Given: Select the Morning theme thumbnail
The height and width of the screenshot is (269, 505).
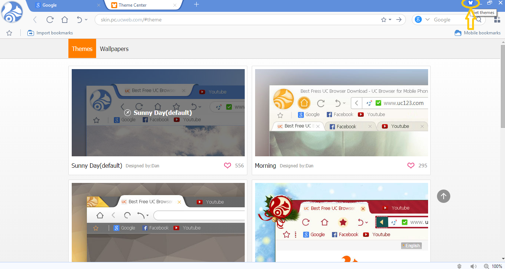Looking at the screenshot, I should point(342,113).
